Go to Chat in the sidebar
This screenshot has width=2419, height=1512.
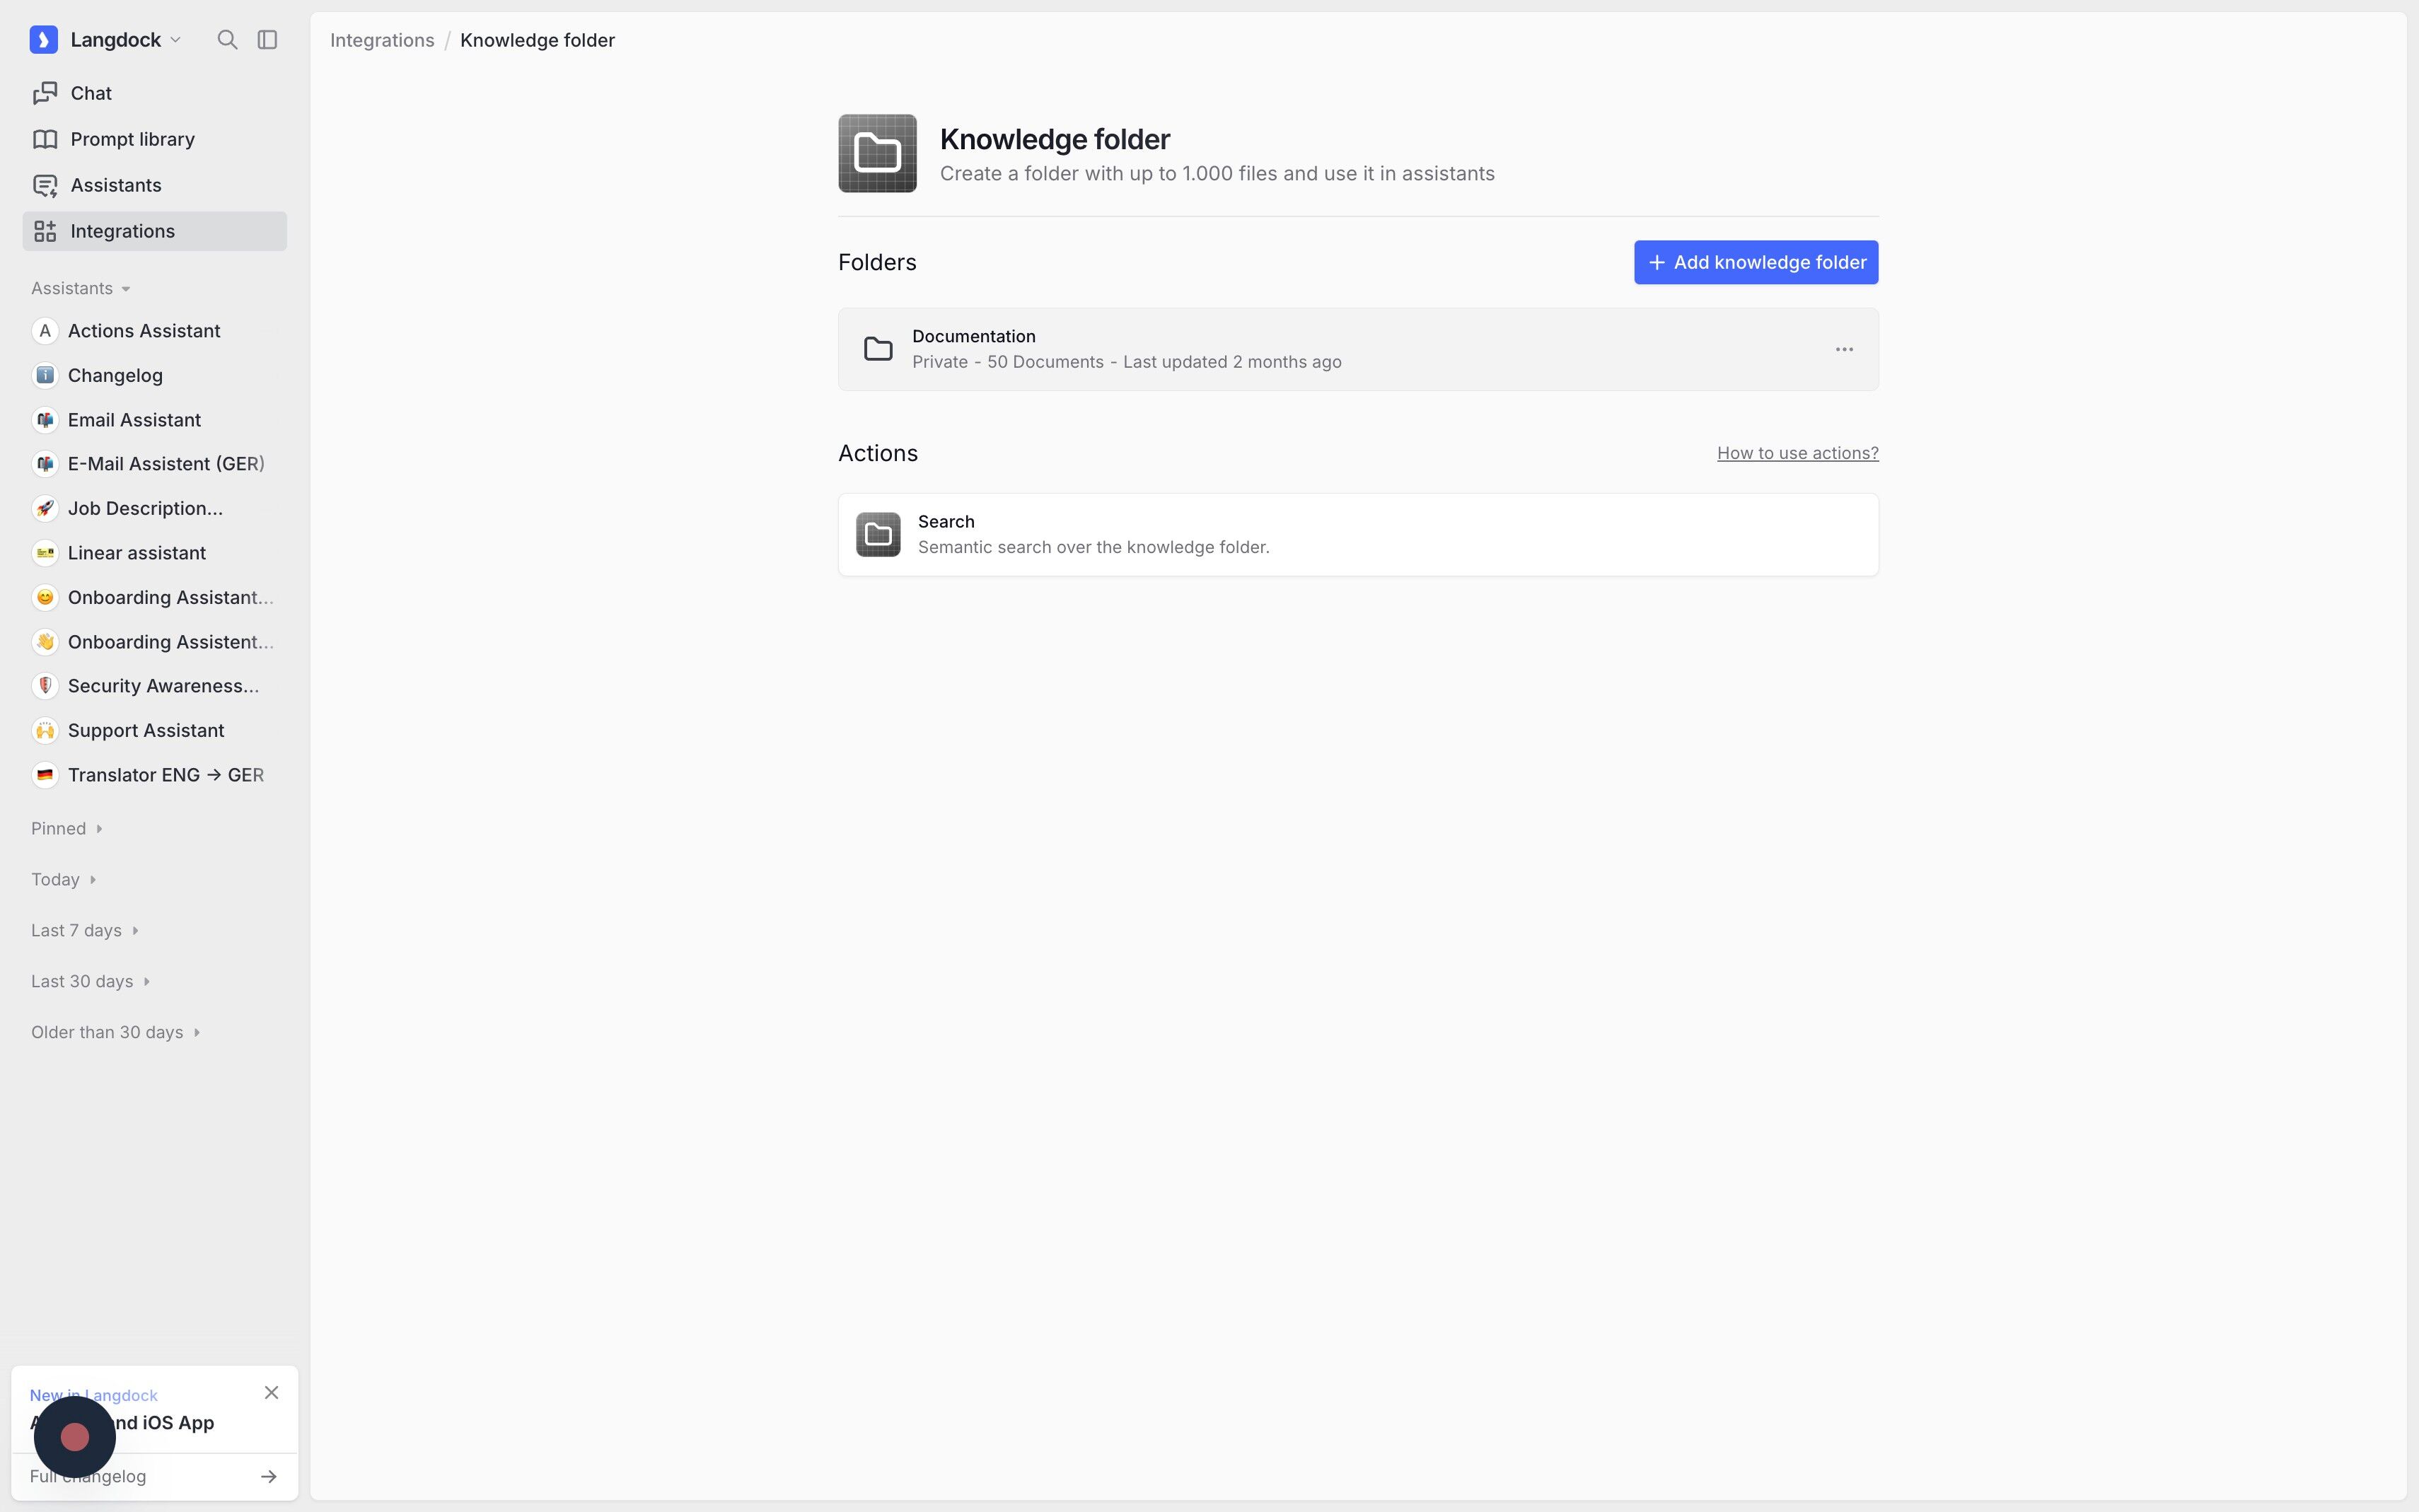point(91,93)
